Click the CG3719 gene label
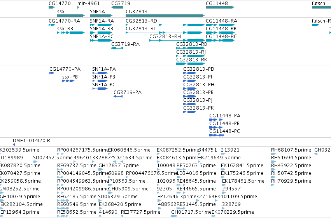The image size is (331, 218). click(121, 3)
